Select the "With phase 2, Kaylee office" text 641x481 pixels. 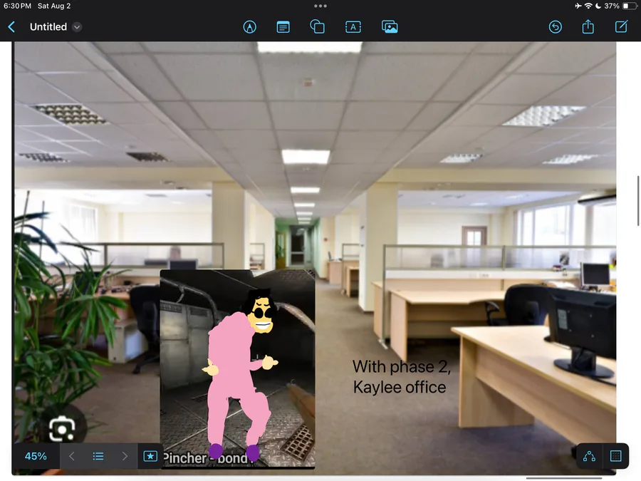[x=402, y=377]
